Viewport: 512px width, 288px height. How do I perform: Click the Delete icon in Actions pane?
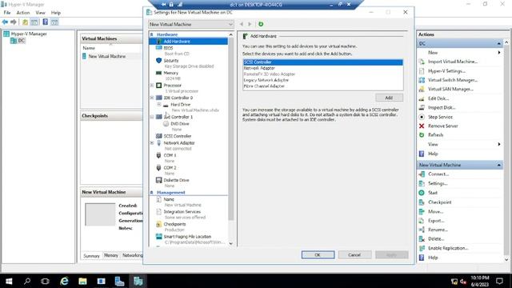(x=422, y=238)
